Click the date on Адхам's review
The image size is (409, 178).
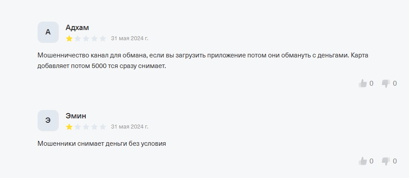tap(129, 38)
